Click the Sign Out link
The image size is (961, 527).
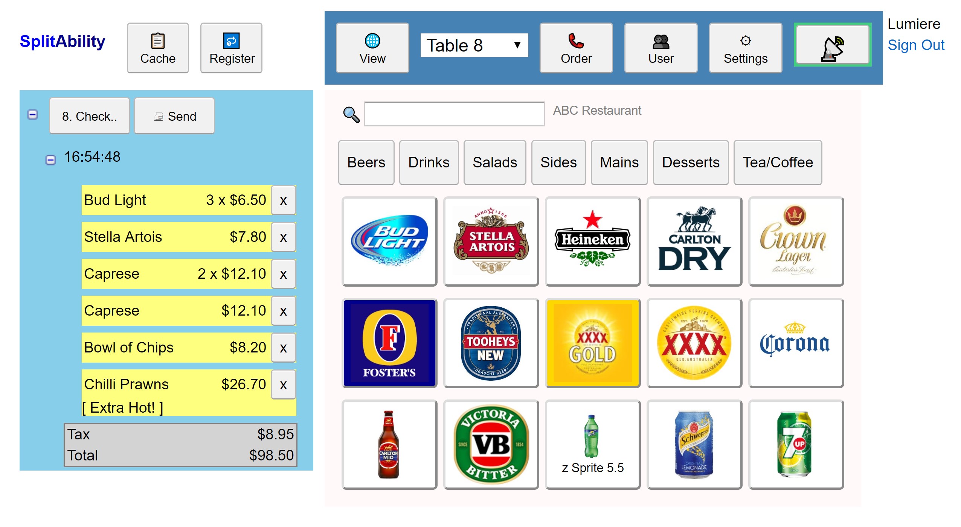pos(915,45)
